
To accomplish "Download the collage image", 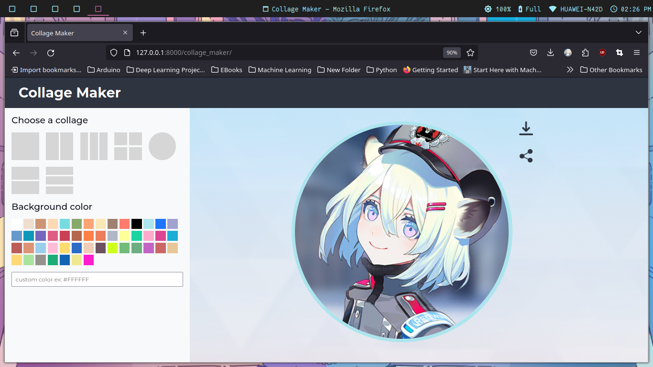I will (526, 129).
